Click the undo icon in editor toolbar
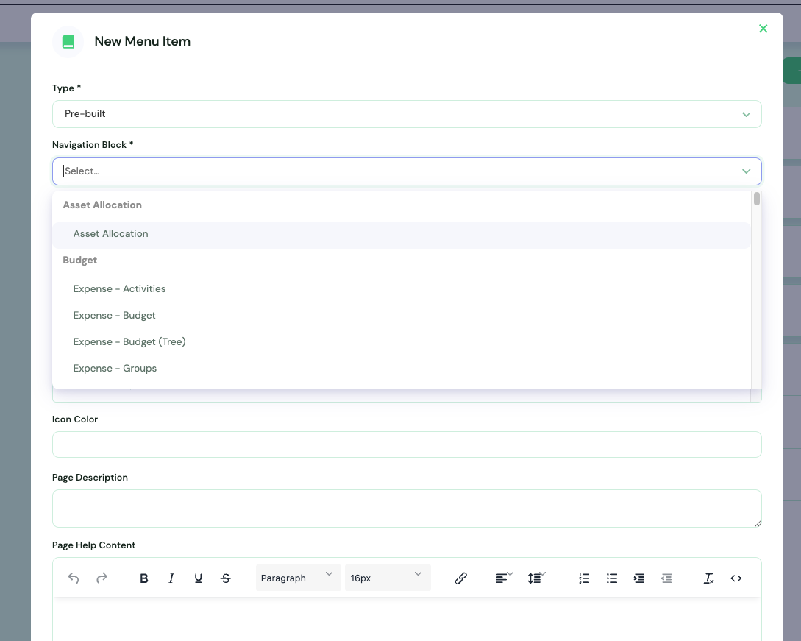 [x=74, y=578]
